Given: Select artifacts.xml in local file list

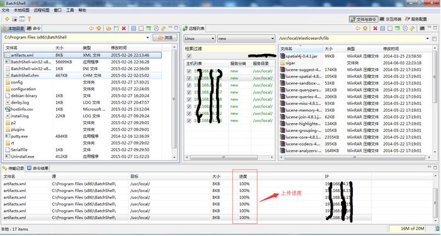Looking at the screenshot, I should 83,55.
